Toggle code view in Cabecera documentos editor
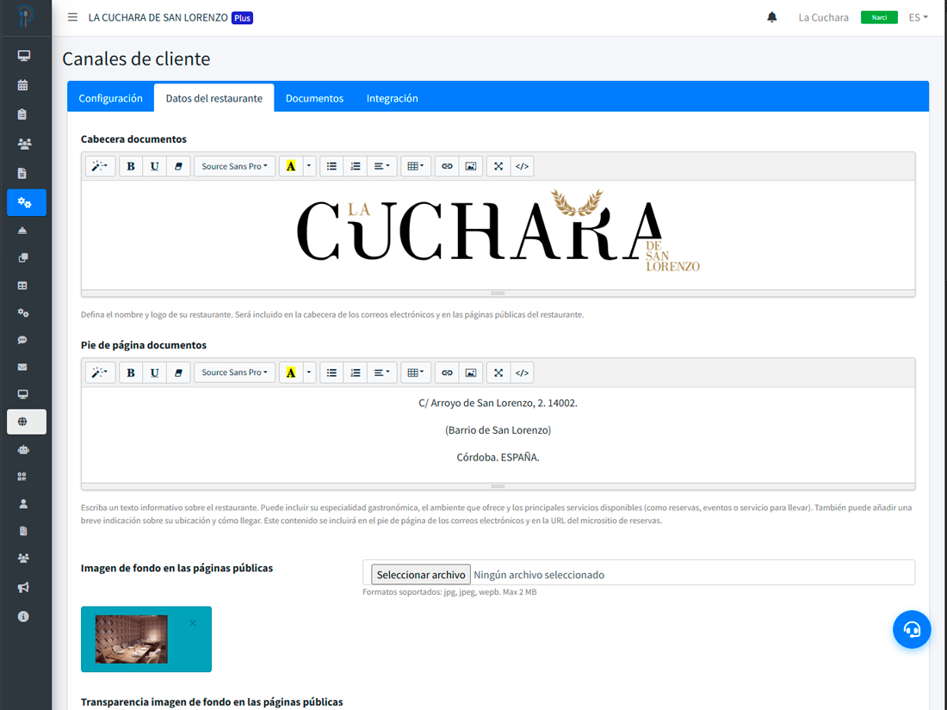The image size is (947, 710). click(522, 166)
